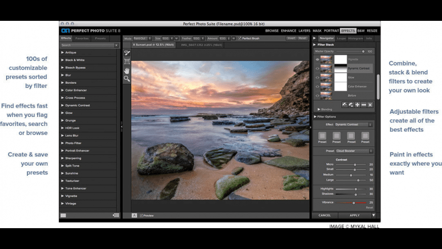Open the arrow menu beside APPLY

(x=373, y=215)
